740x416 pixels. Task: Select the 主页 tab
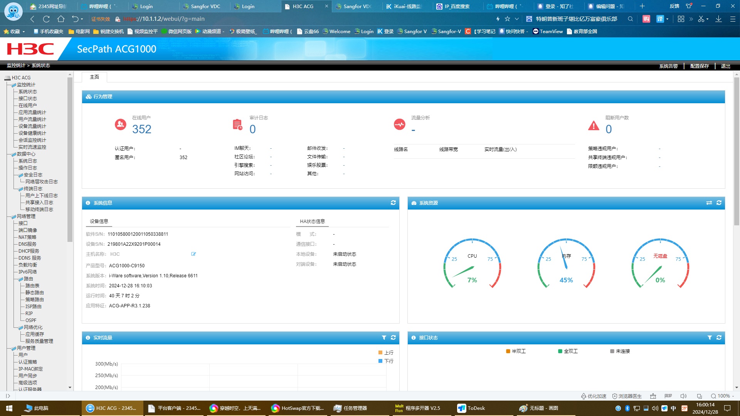94,77
